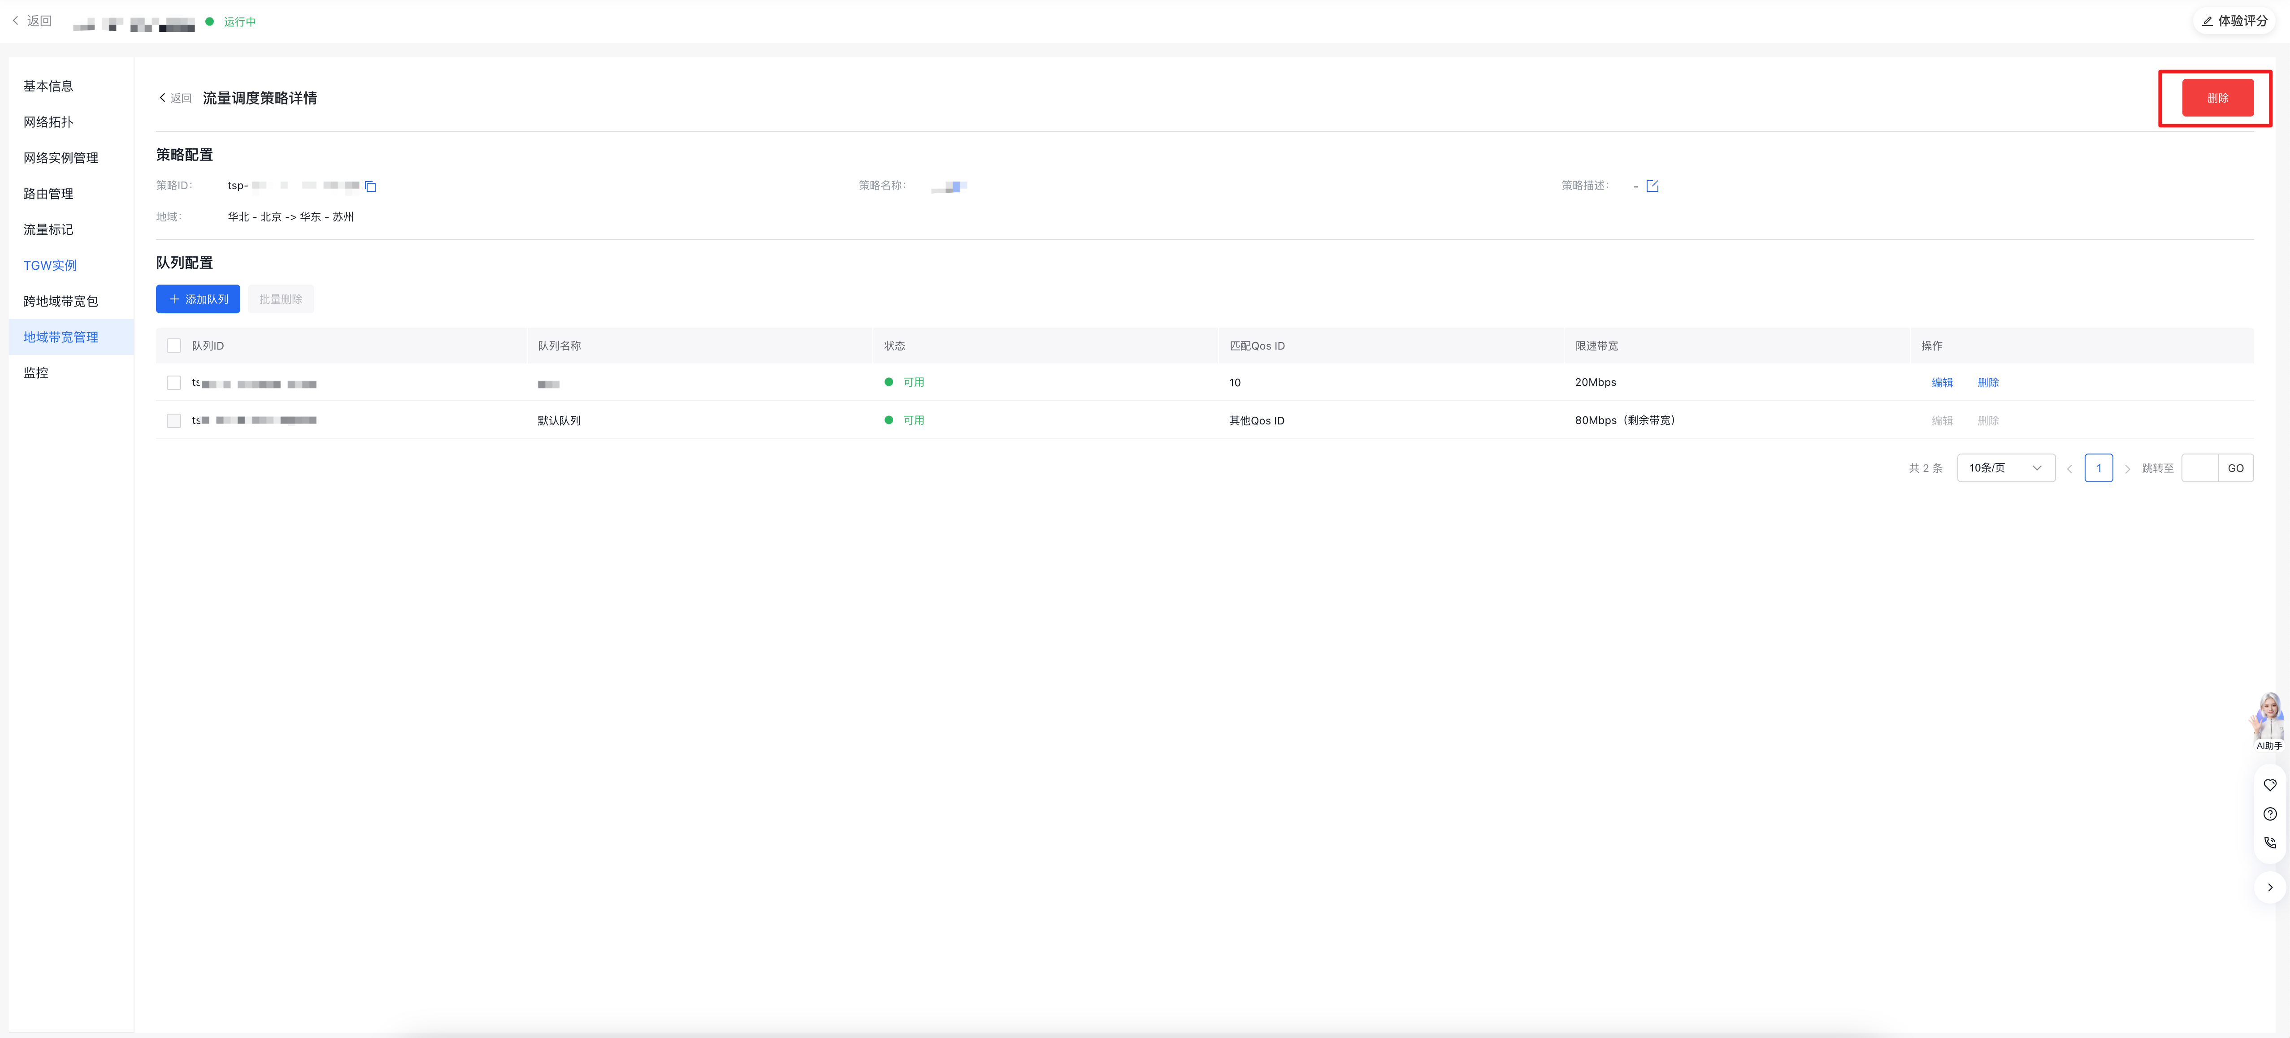Open the AI助手 assistant avatar
Screen dimensions: 2290x1038
pos(2268,722)
